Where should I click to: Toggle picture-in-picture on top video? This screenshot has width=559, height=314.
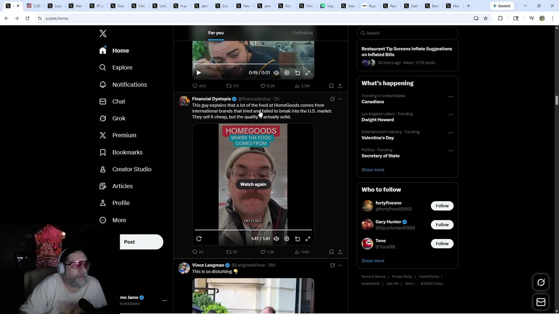point(297,73)
